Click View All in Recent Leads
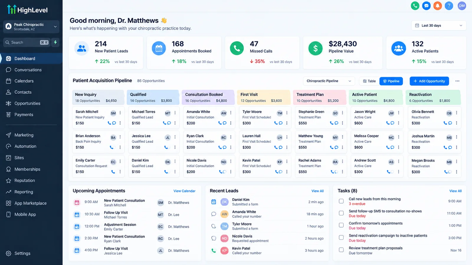 click(317, 191)
